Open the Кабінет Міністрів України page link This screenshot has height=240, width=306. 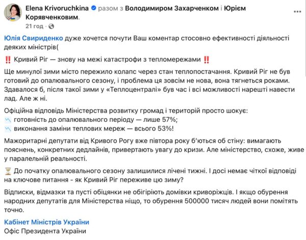(46, 222)
